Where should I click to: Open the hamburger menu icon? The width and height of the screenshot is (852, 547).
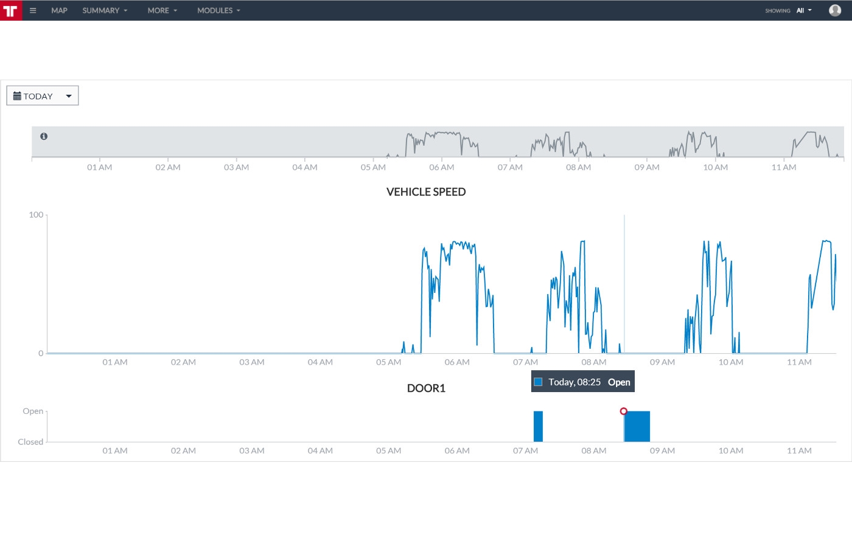point(33,10)
